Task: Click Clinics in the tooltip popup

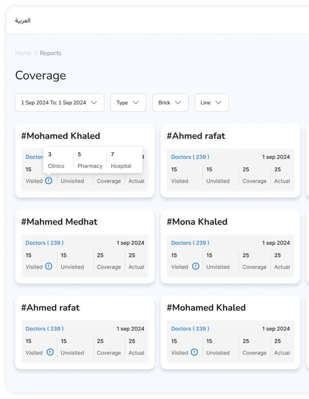Action: 56,166
